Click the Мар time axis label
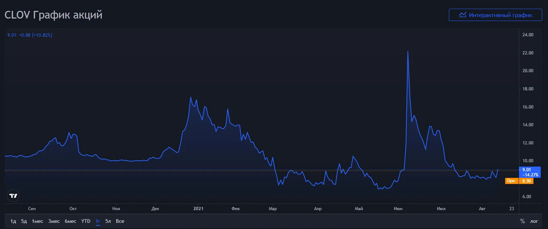This screenshot has height=229, width=548. tap(273, 209)
